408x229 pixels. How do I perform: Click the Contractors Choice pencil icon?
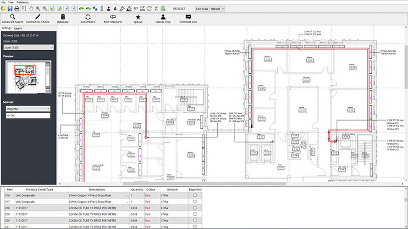(38, 16)
